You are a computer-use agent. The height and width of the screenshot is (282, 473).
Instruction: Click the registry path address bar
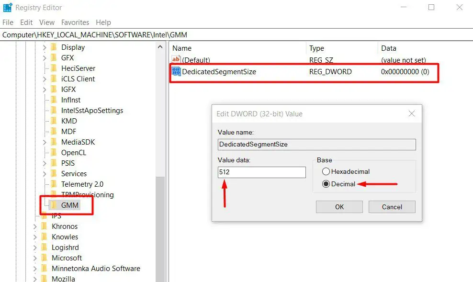pyautogui.click(x=236, y=34)
